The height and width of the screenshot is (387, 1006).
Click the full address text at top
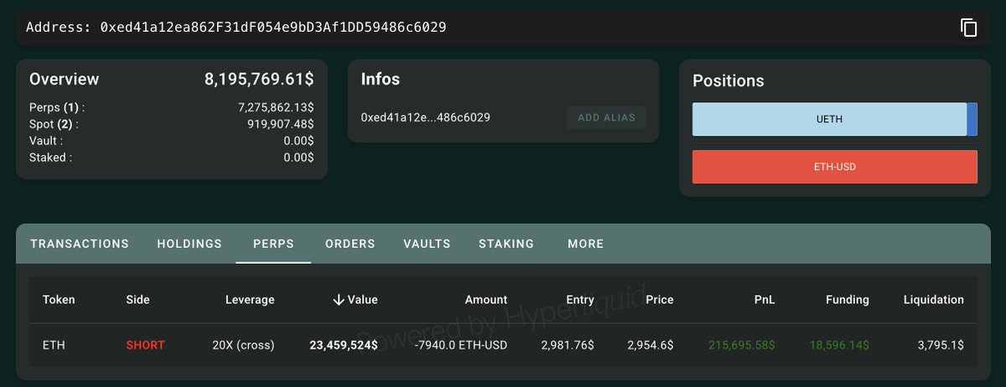(272, 28)
